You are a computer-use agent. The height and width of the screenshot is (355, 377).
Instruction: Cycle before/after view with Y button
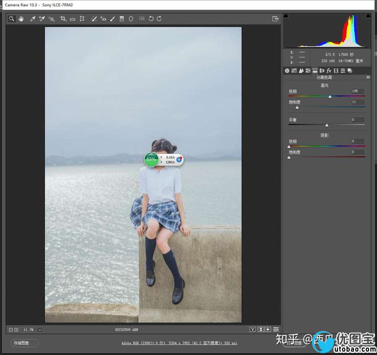click(x=253, y=329)
